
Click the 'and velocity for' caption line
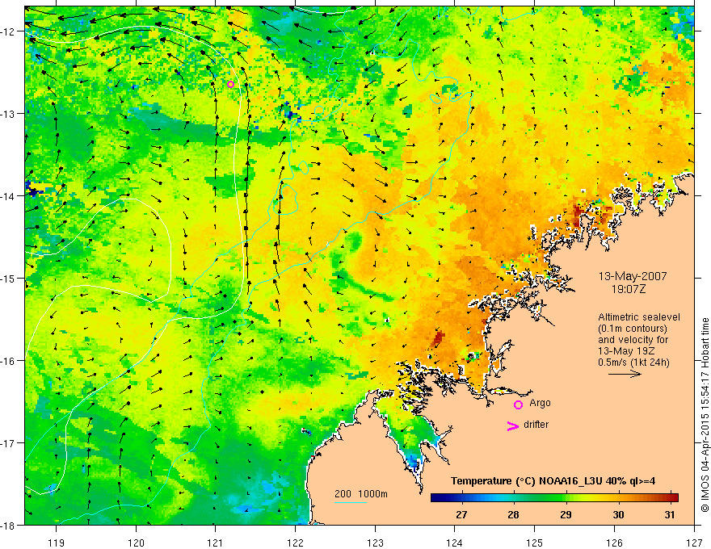[633, 340]
